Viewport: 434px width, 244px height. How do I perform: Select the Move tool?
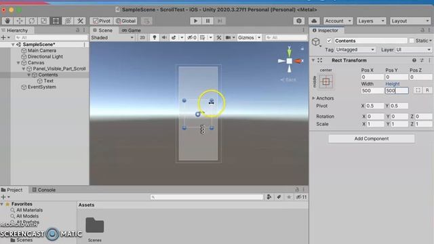[x=20, y=21]
